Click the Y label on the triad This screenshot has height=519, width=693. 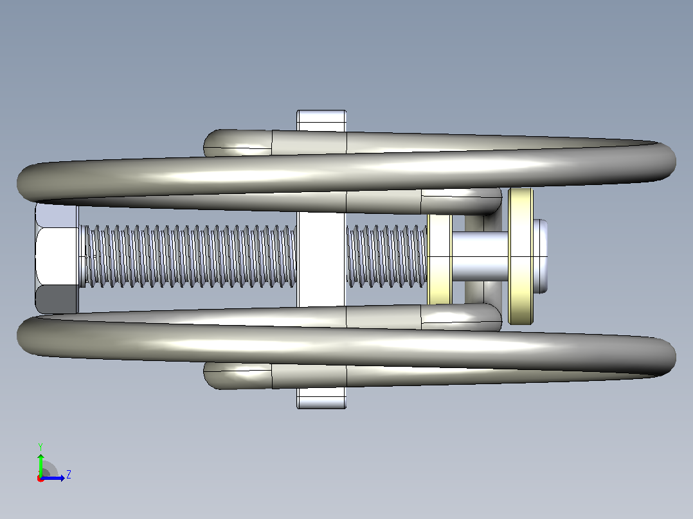(x=40, y=446)
